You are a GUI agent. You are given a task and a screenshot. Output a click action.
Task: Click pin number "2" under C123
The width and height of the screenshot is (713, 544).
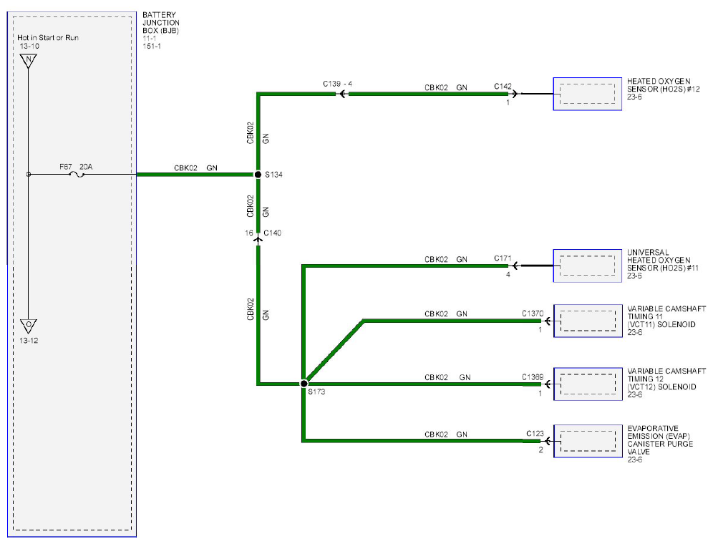[540, 450]
